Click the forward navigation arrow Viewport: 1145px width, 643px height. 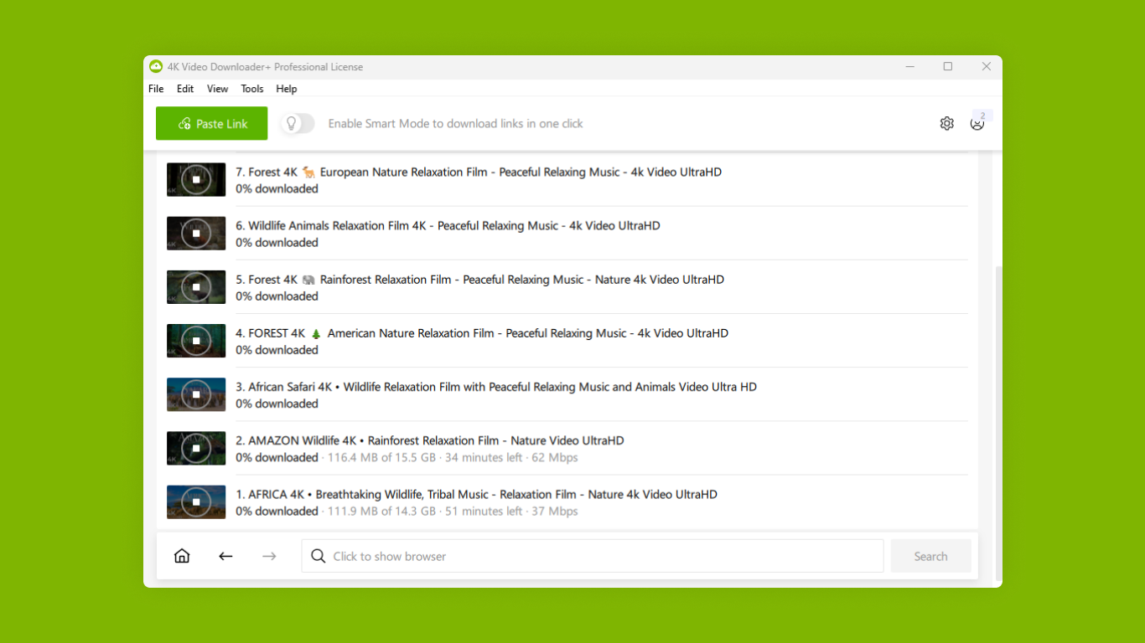click(269, 555)
